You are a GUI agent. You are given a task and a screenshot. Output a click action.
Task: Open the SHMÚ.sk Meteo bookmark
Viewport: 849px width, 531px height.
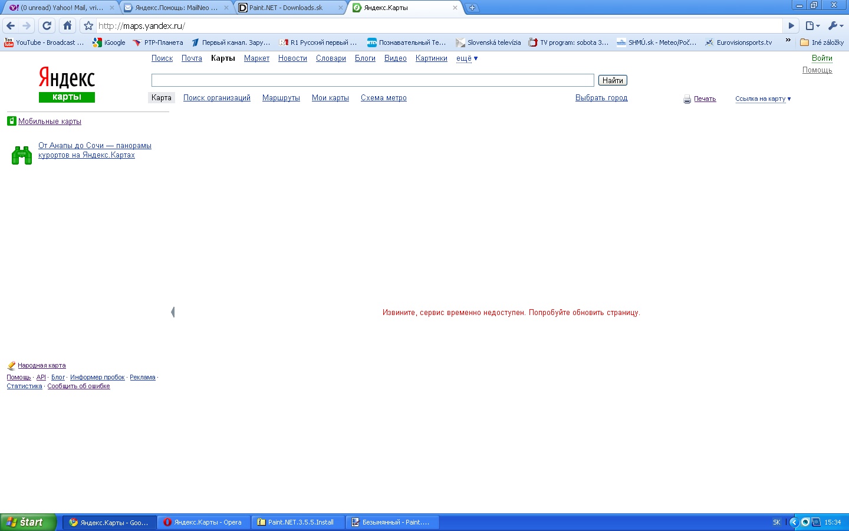coord(657,42)
